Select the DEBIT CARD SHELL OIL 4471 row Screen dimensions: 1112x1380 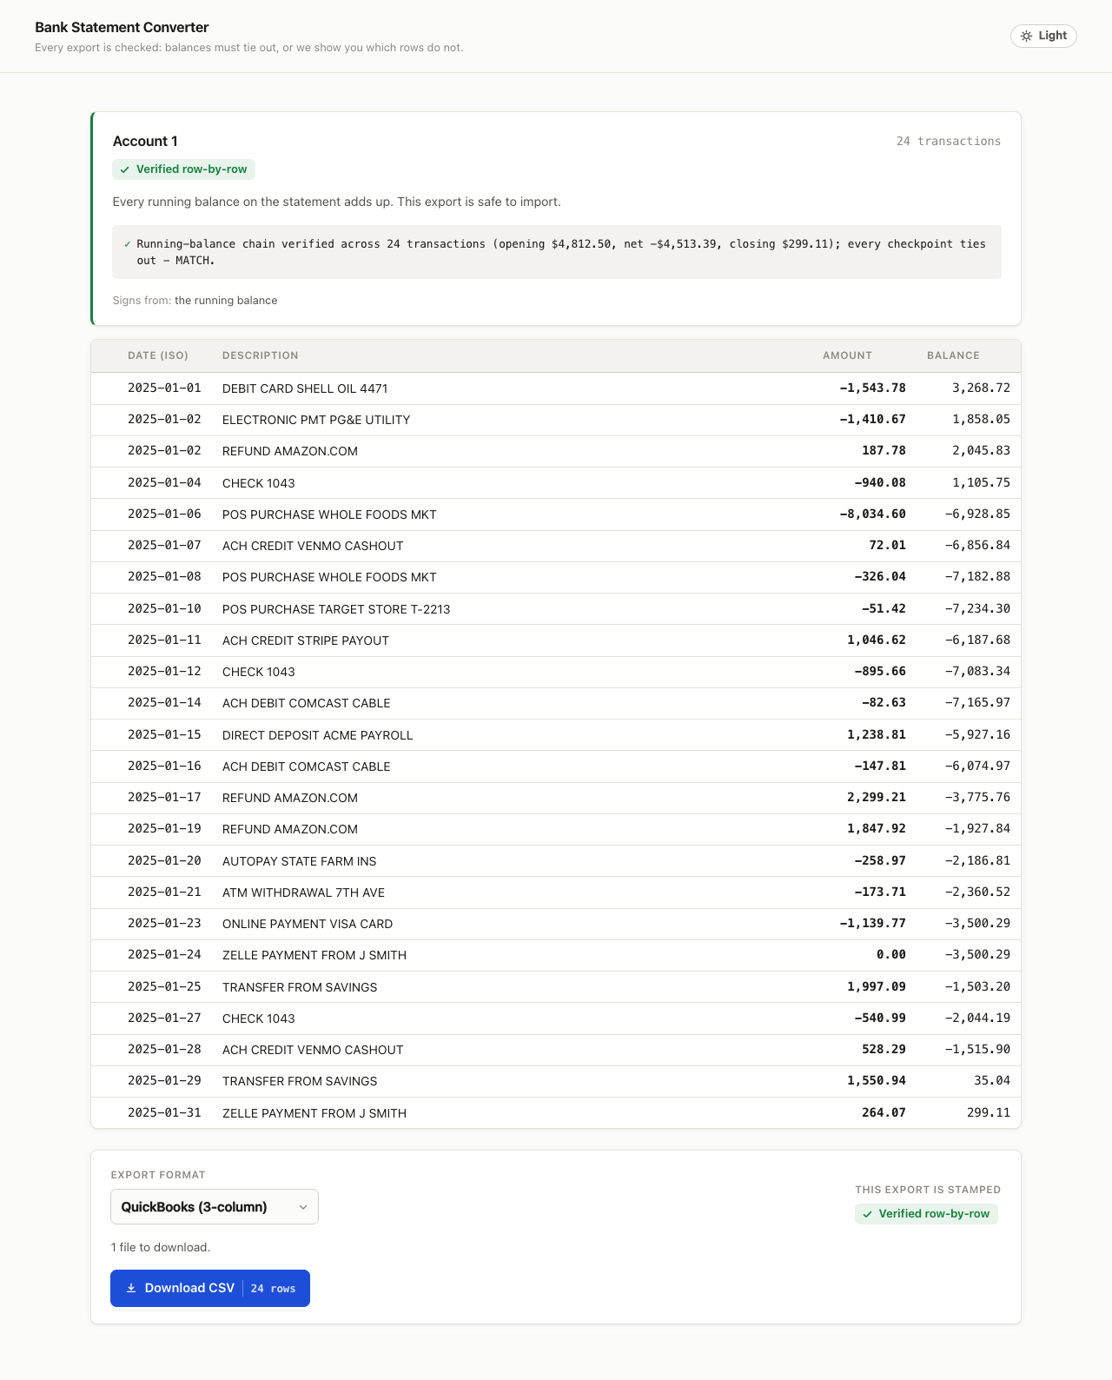(x=556, y=388)
